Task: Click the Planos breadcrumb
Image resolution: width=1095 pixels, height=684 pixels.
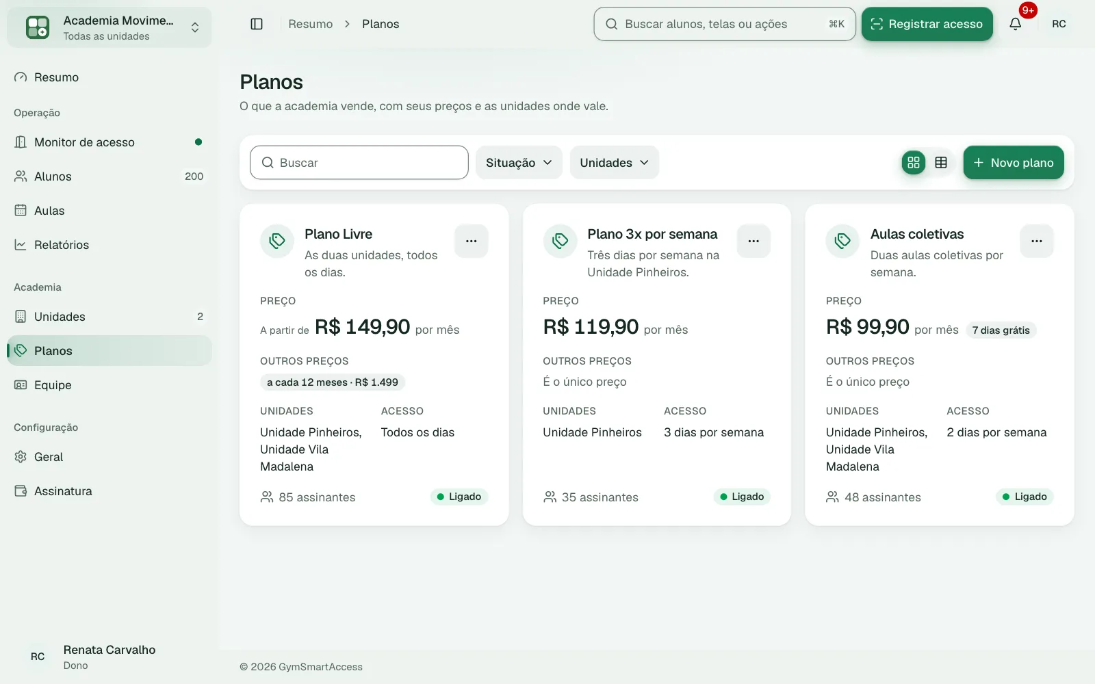Action: tap(381, 24)
